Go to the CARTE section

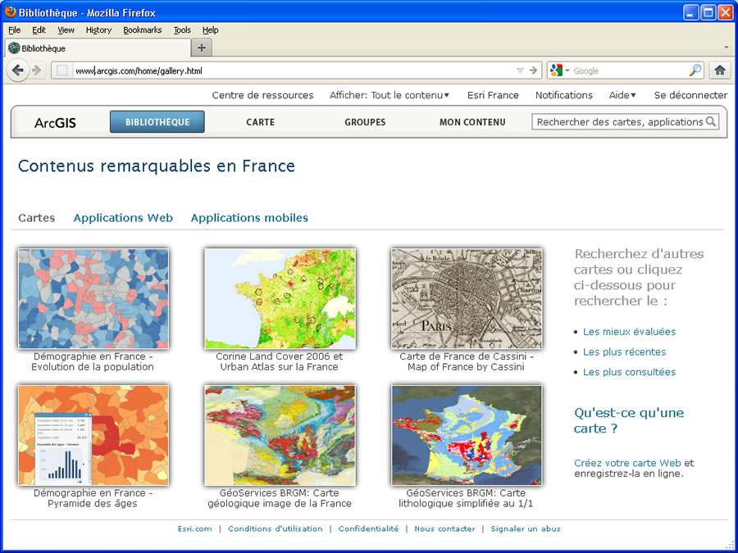click(x=260, y=122)
